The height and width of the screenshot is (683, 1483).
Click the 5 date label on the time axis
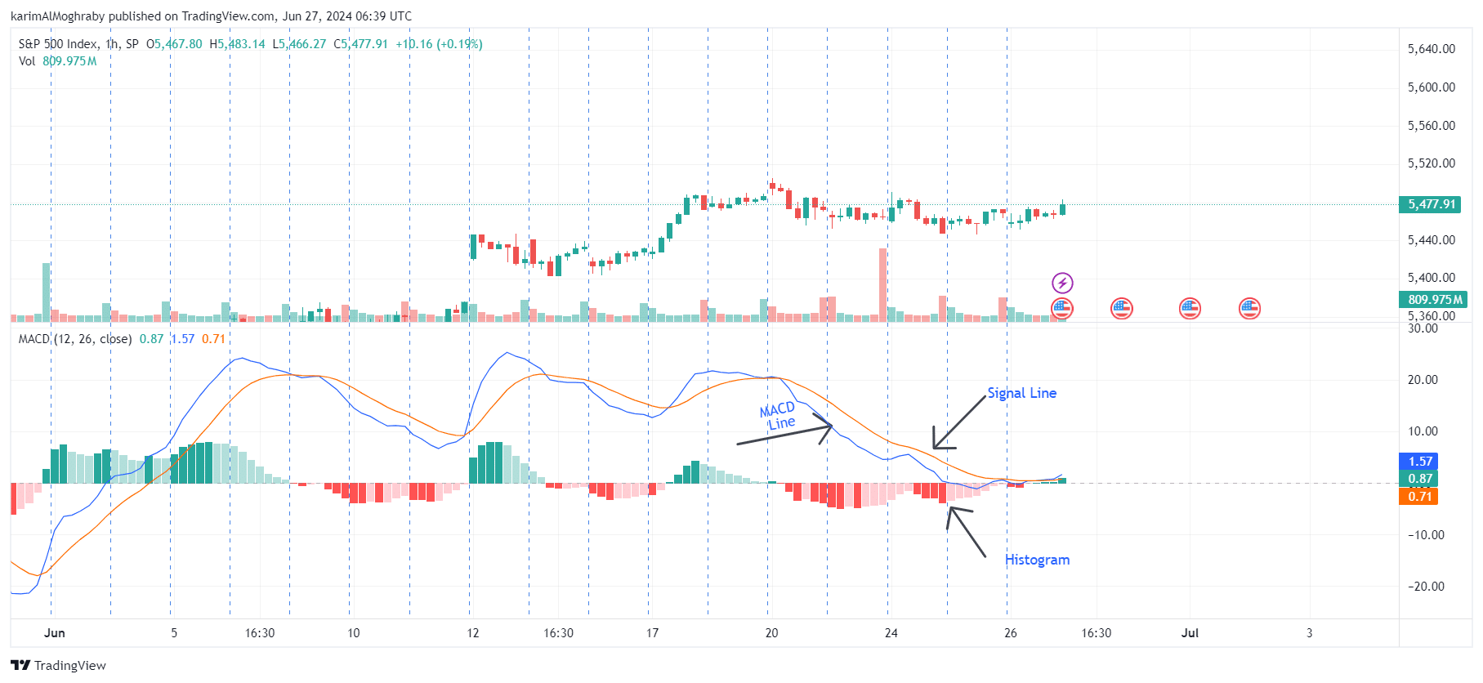(174, 633)
